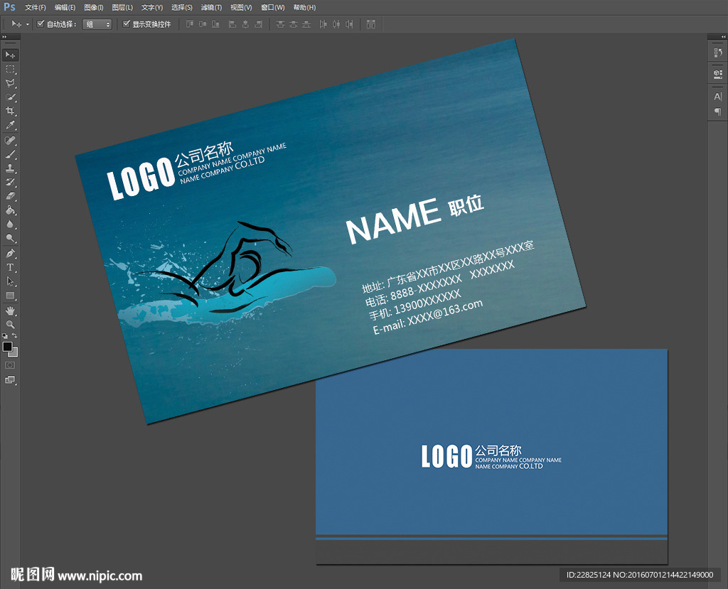Open the 滤镜(T) menu
728x589 pixels.
pyautogui.click(x=210, y=7)
